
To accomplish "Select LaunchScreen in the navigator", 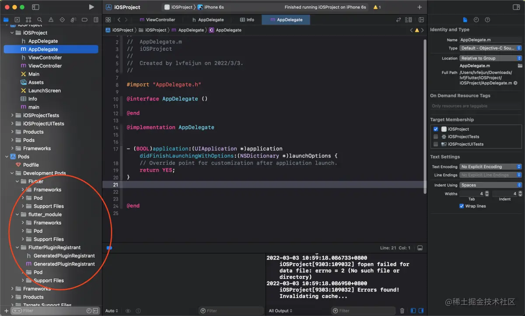I will [x=45, y=91].
